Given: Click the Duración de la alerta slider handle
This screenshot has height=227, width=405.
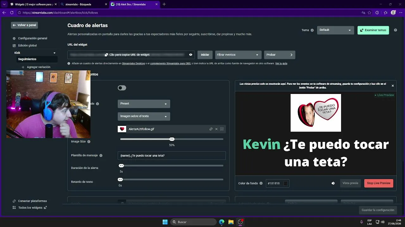Looking at the screenshot, I should coord(121,166).
